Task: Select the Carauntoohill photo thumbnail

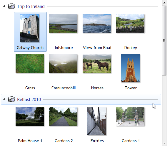Action: [x=63, y=63]
